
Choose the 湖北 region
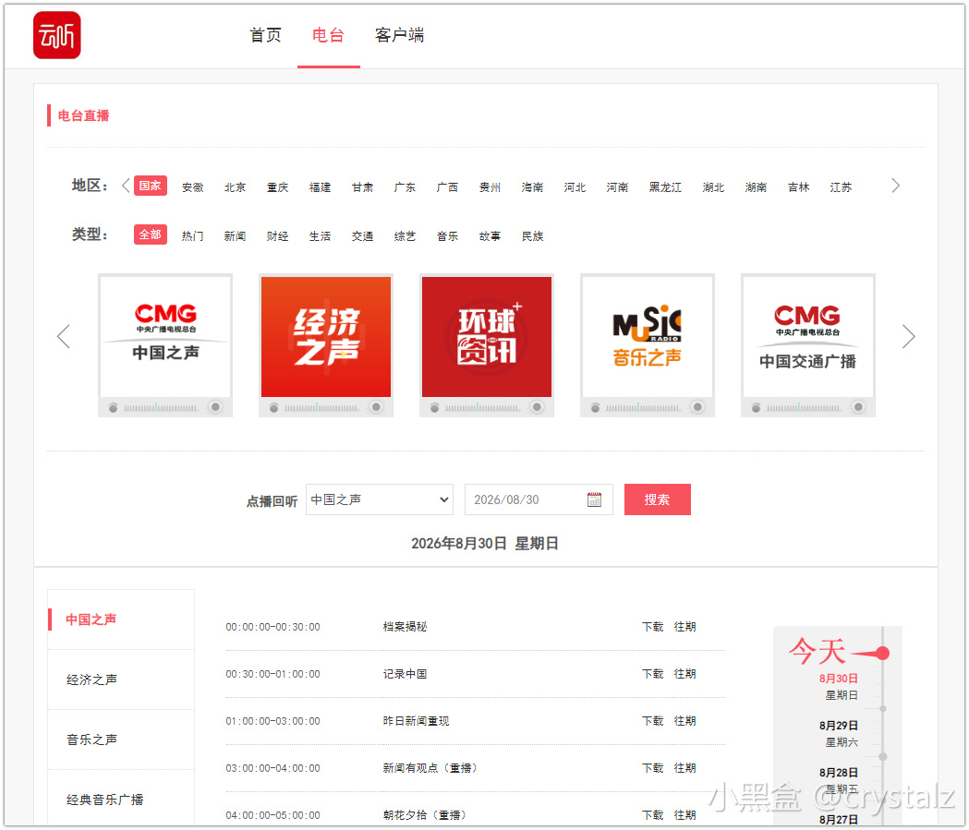[713, 187]
